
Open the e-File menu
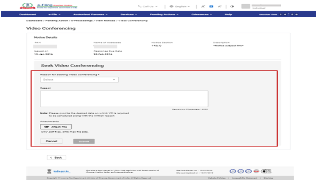point(51,14)
